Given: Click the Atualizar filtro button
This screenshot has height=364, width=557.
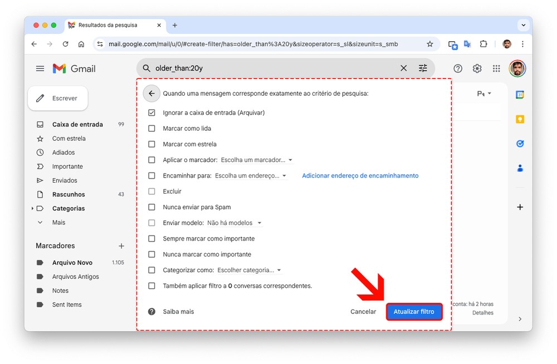Looking at the screenshot, I should coord(414,312).
